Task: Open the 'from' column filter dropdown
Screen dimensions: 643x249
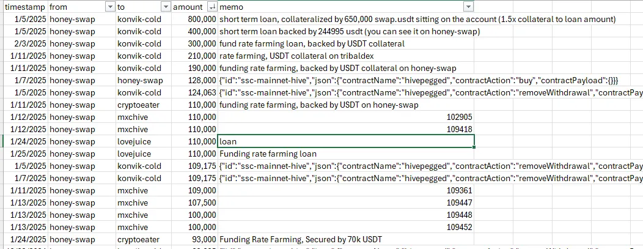Action: (110, 7)
